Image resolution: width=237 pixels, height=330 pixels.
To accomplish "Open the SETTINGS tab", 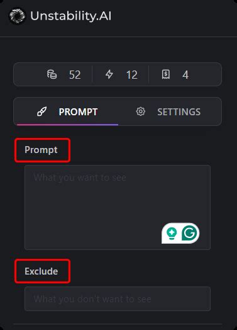I will coord(168,111).
